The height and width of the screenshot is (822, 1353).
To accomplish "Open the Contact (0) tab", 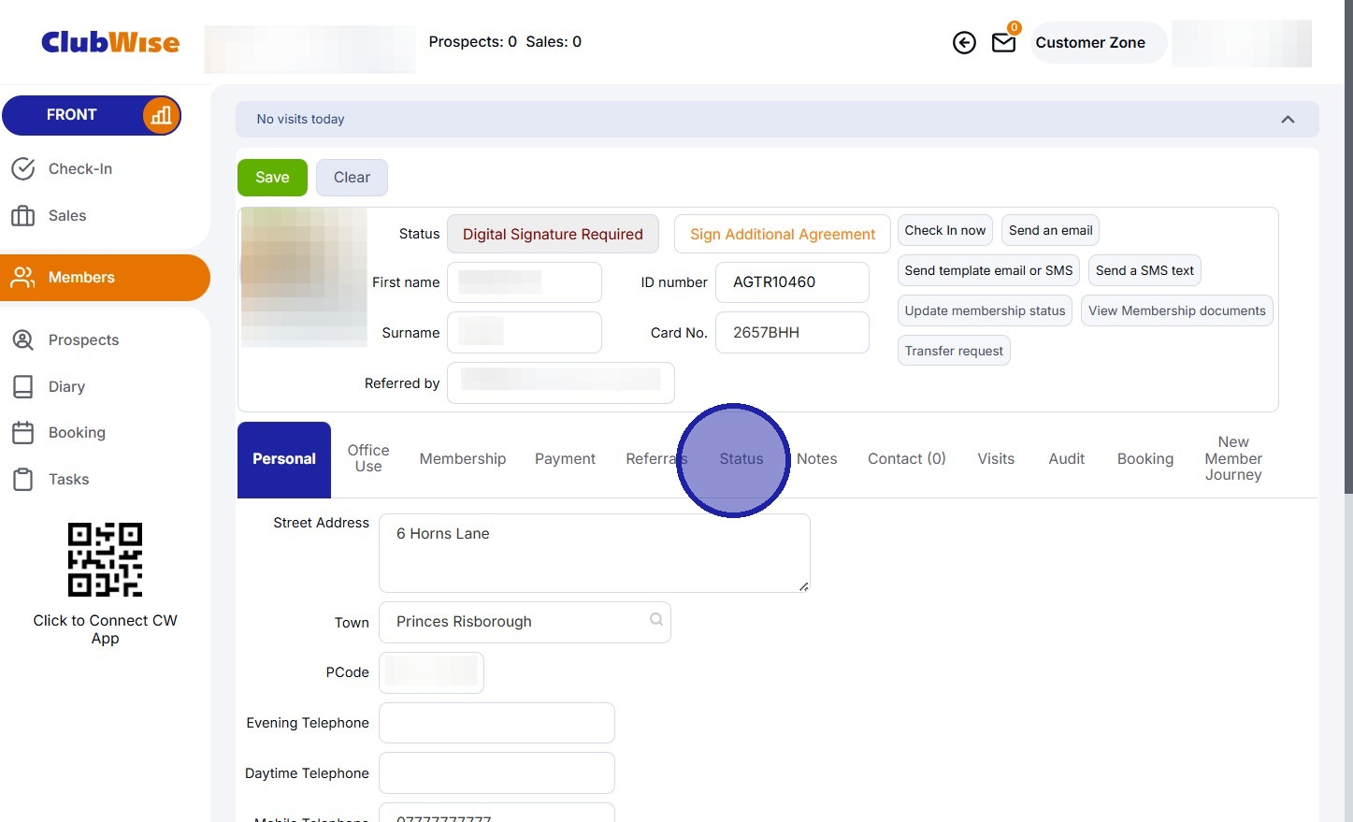I will [x=907, y=459].
